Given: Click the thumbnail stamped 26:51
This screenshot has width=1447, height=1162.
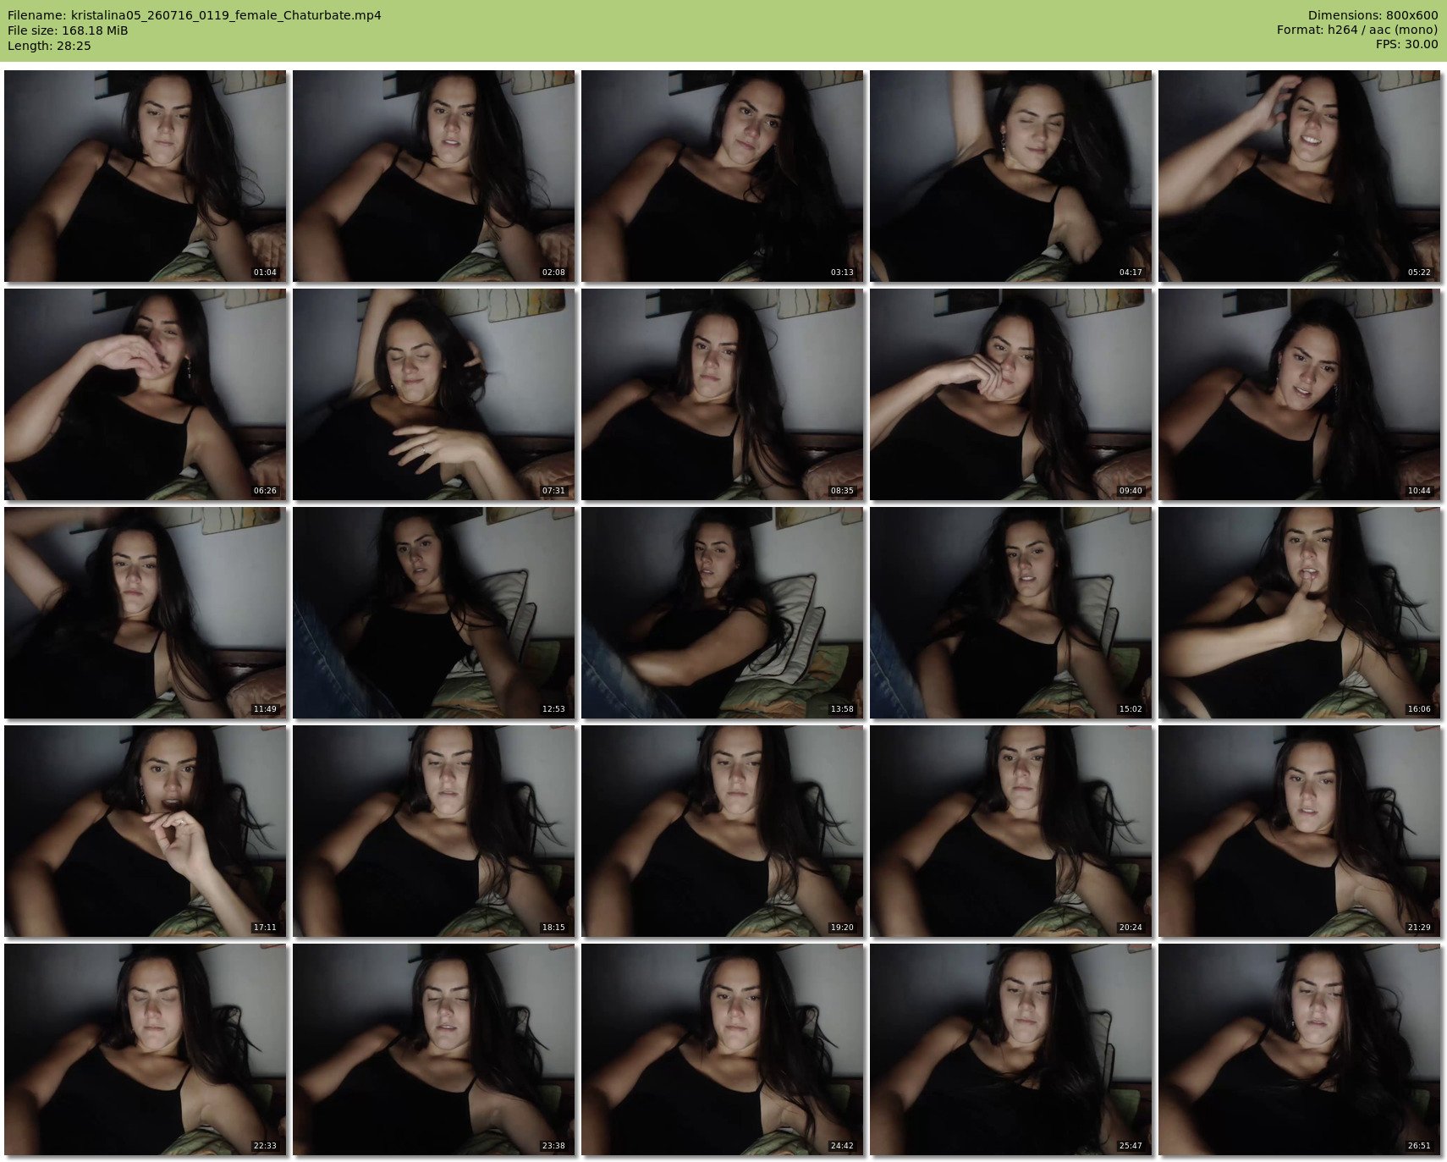Looking at the screenshot, I should [1299, 1049].
